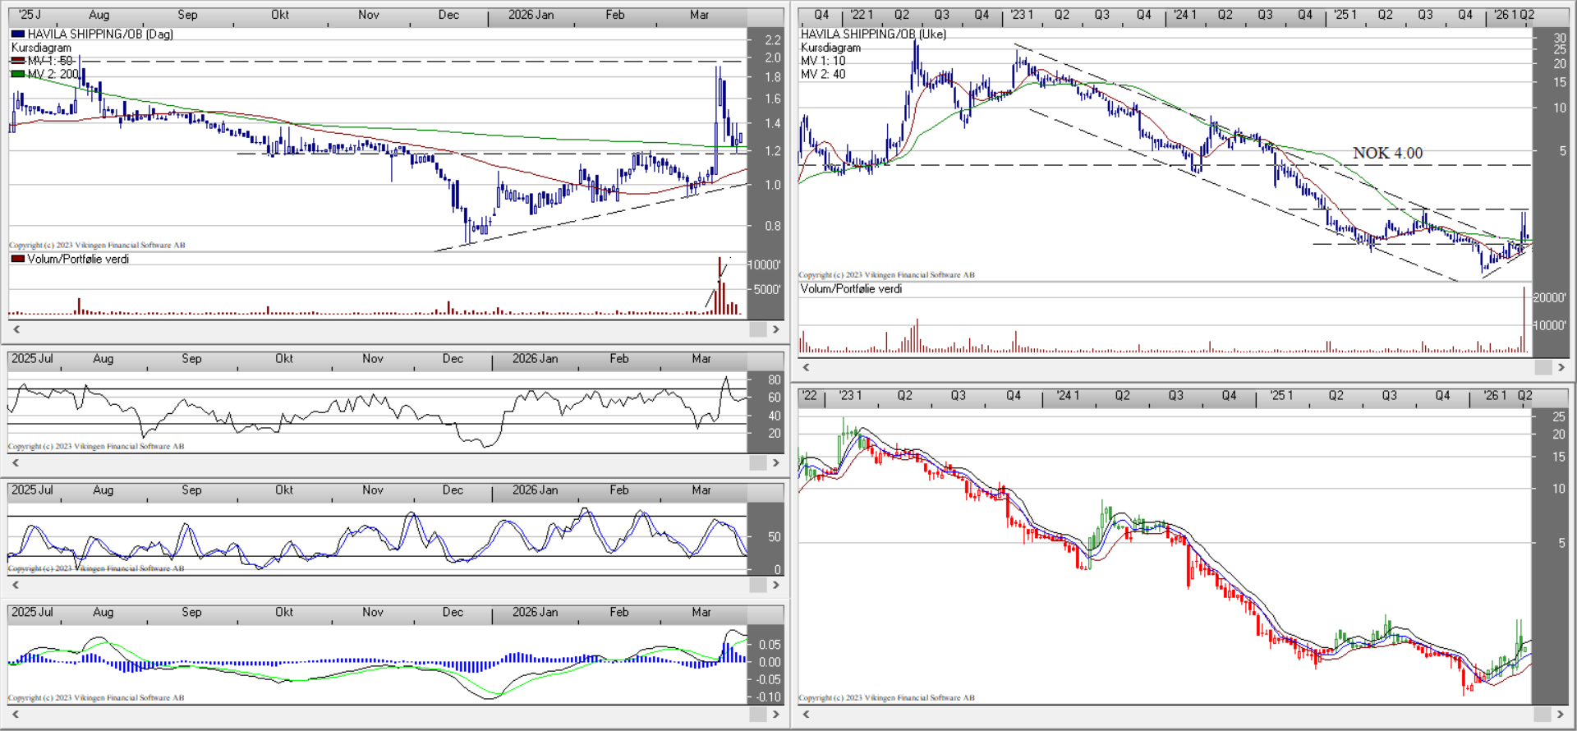Click the Kursdiagram label on the weekly chart
The image size is (1577, 731).
tap(830, 48)
